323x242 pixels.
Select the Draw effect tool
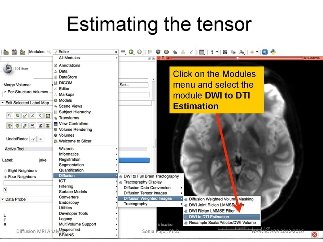point(25,116)
